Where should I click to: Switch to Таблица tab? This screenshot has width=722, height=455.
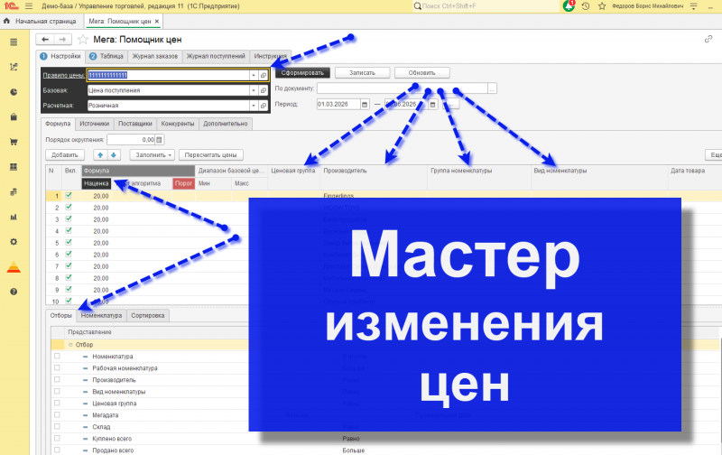[106, 56]
